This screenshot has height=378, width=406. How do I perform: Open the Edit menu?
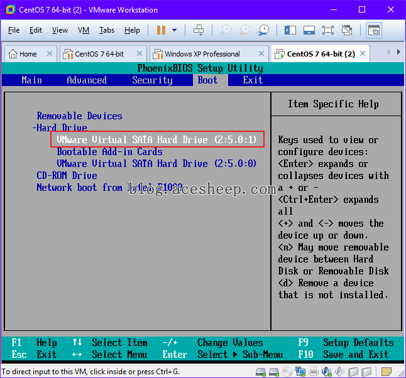pyautogui.click(x=35, y=30)
